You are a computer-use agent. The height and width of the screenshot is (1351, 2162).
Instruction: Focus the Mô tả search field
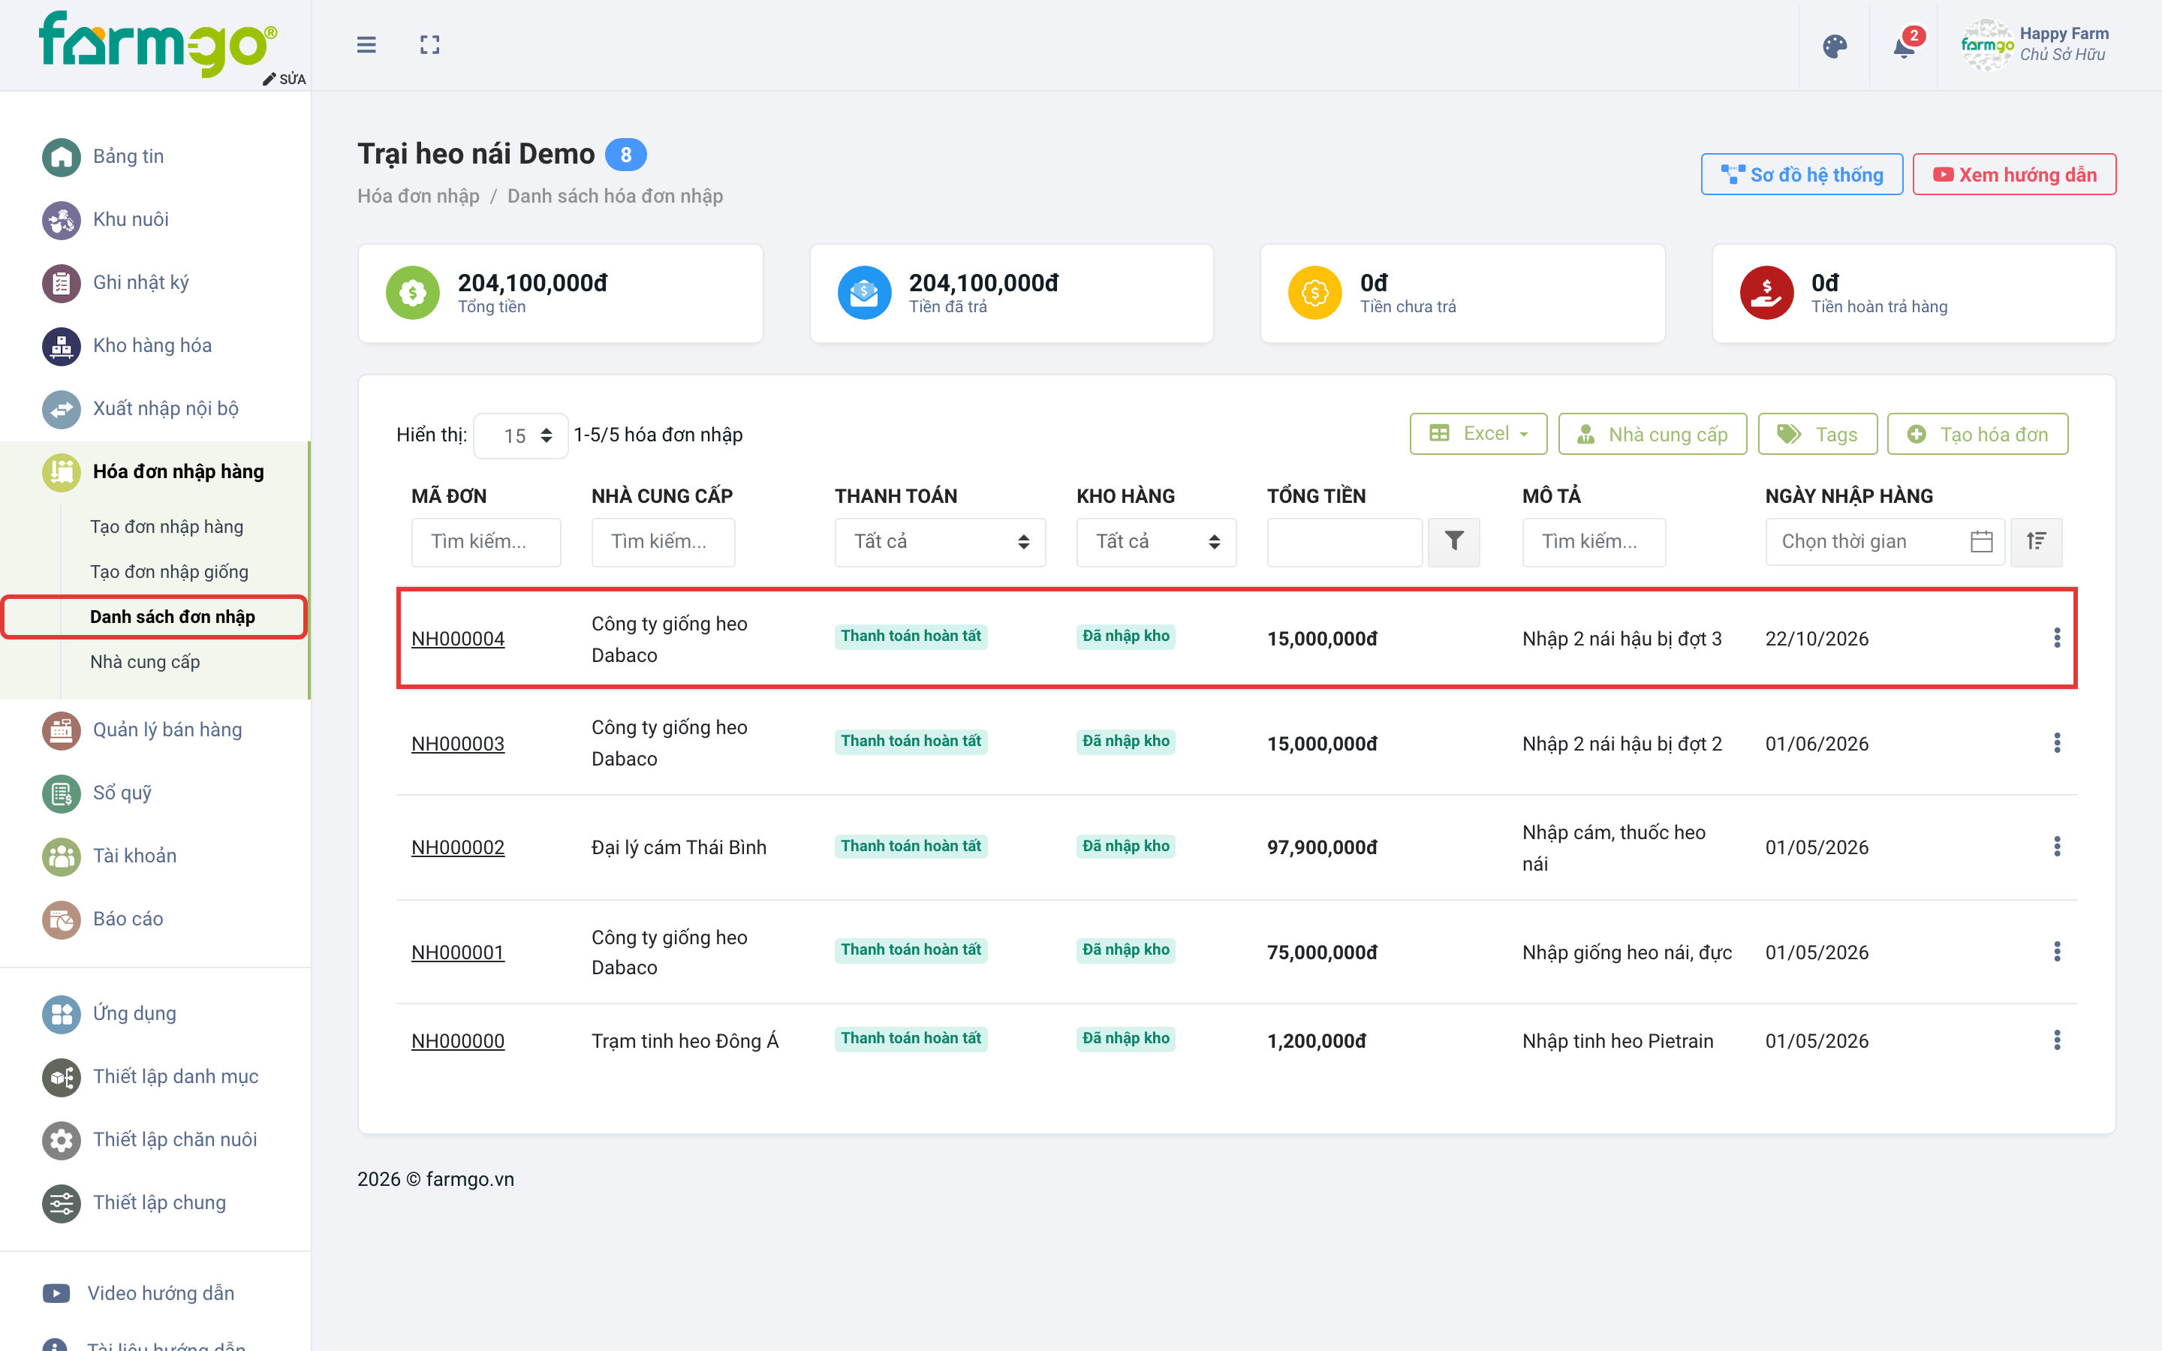tap(1594, 541)
